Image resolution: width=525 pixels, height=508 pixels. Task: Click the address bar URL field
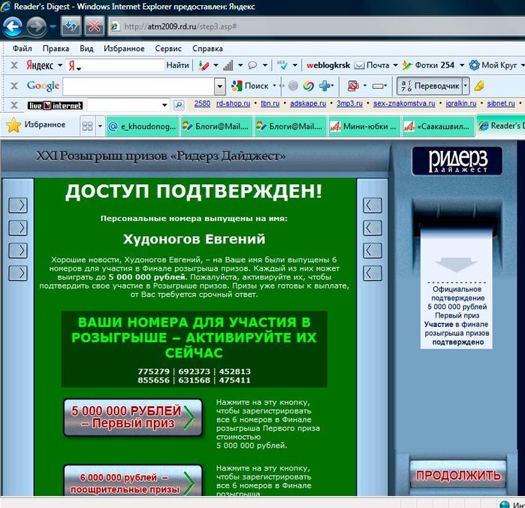pos(316,26)
